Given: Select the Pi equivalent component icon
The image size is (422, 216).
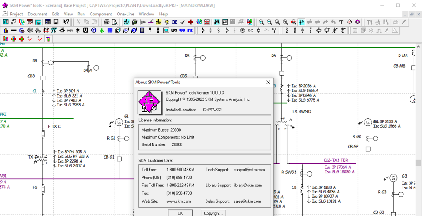Looking at the screenshot, I should click(54, 30).
